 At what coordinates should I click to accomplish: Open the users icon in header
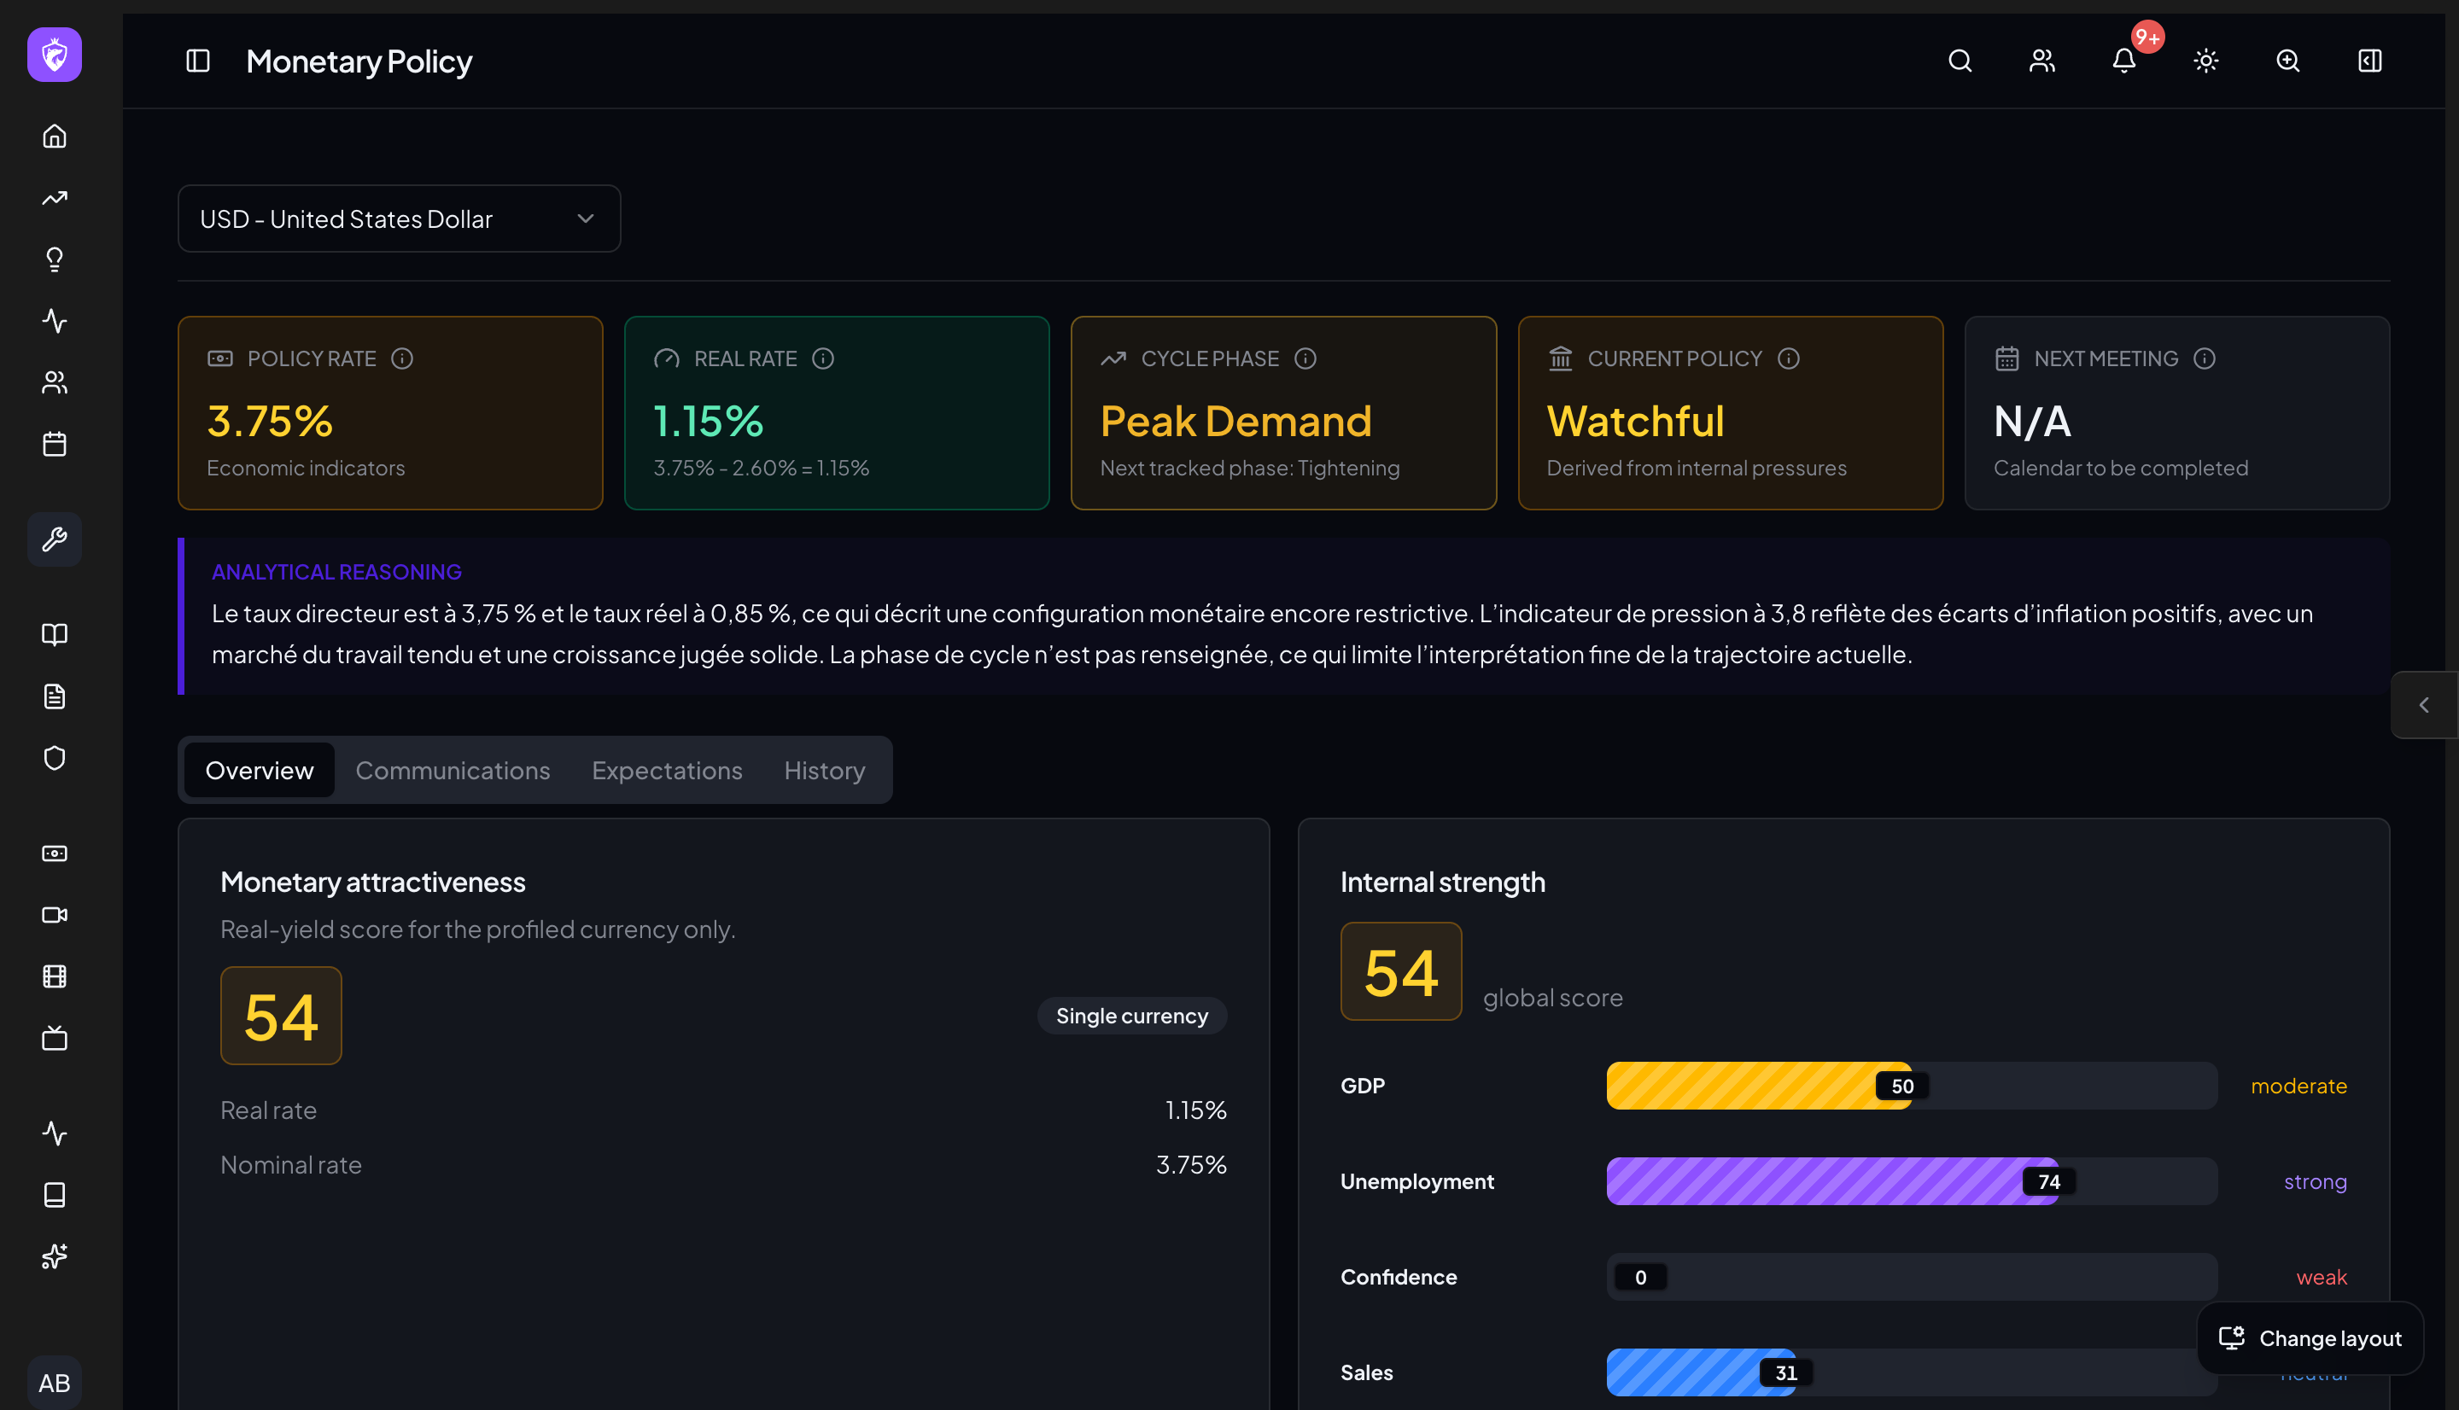pyautogui.click(x=2041, y=61)
